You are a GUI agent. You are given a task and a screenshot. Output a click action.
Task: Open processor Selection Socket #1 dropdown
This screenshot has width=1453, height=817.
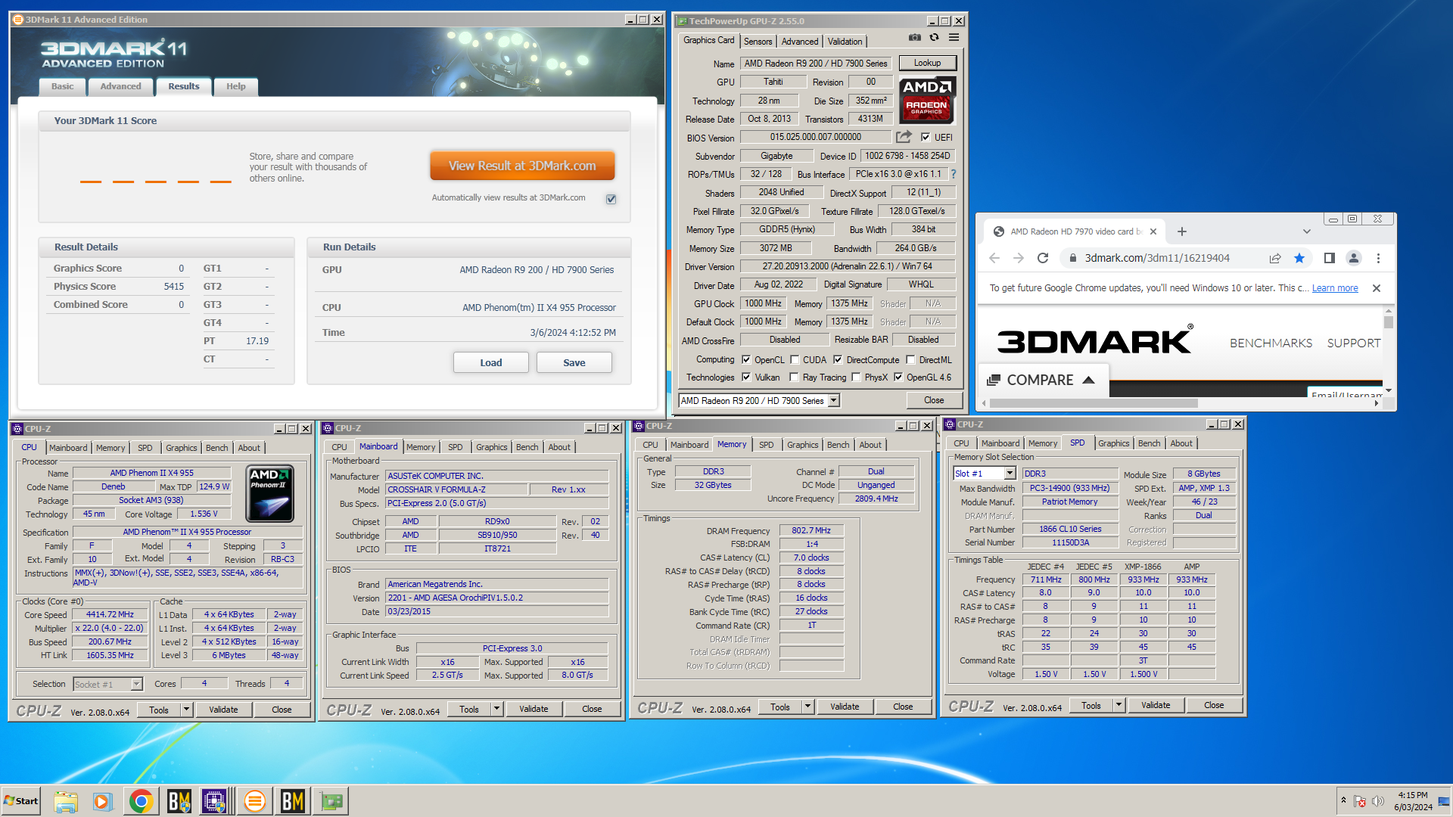point(136,684)
